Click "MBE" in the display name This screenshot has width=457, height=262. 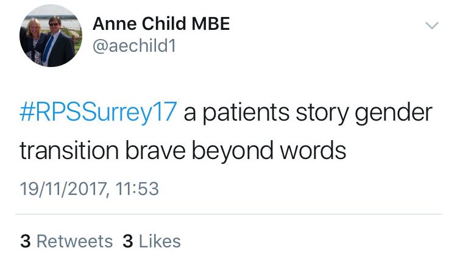click(x=211, y=24)
